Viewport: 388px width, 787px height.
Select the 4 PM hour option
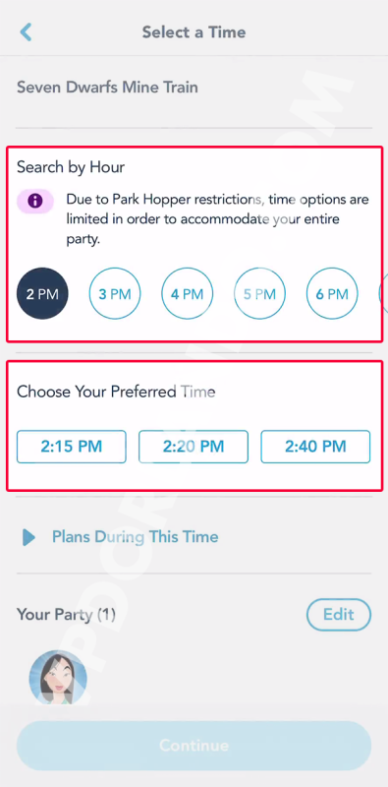coord(187,293)
